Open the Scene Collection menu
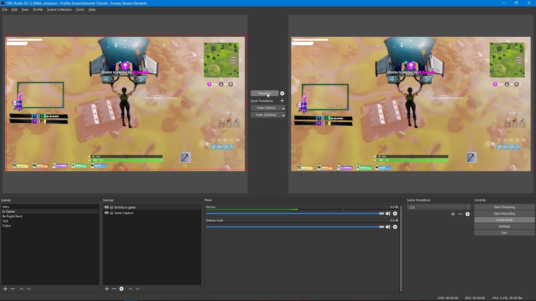The height and width of the screenshot is (301, 536). tap(59, 9)
